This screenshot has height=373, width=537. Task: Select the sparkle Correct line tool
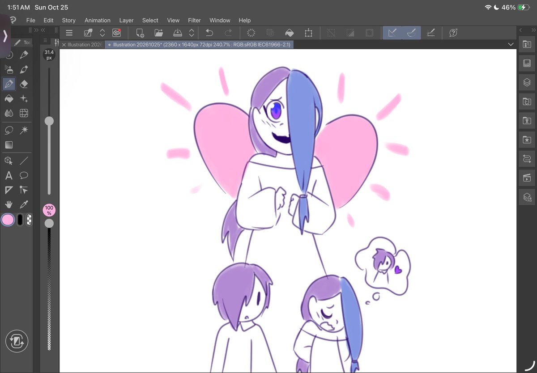(24, 98)
